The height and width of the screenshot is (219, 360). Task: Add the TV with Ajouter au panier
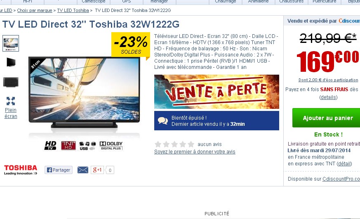pyautogui.click(x=326, y=118)
